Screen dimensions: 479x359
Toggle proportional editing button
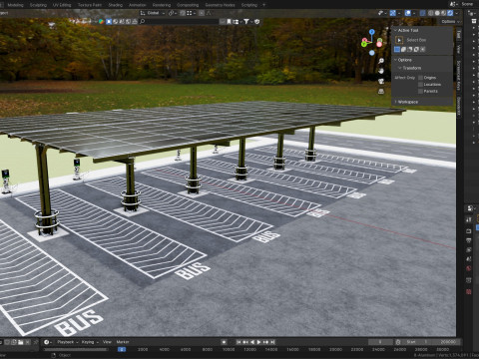[202, 13]
